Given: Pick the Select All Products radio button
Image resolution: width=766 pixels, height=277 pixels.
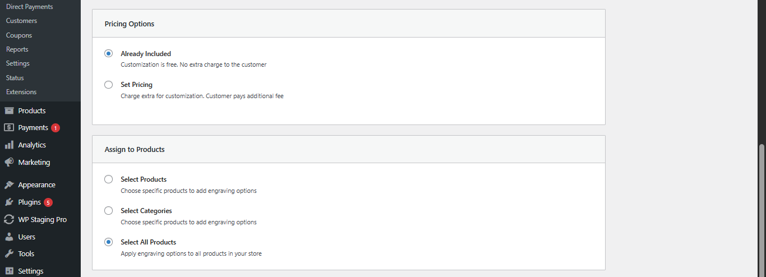Looking at the screenshot, I should point(109,242).
